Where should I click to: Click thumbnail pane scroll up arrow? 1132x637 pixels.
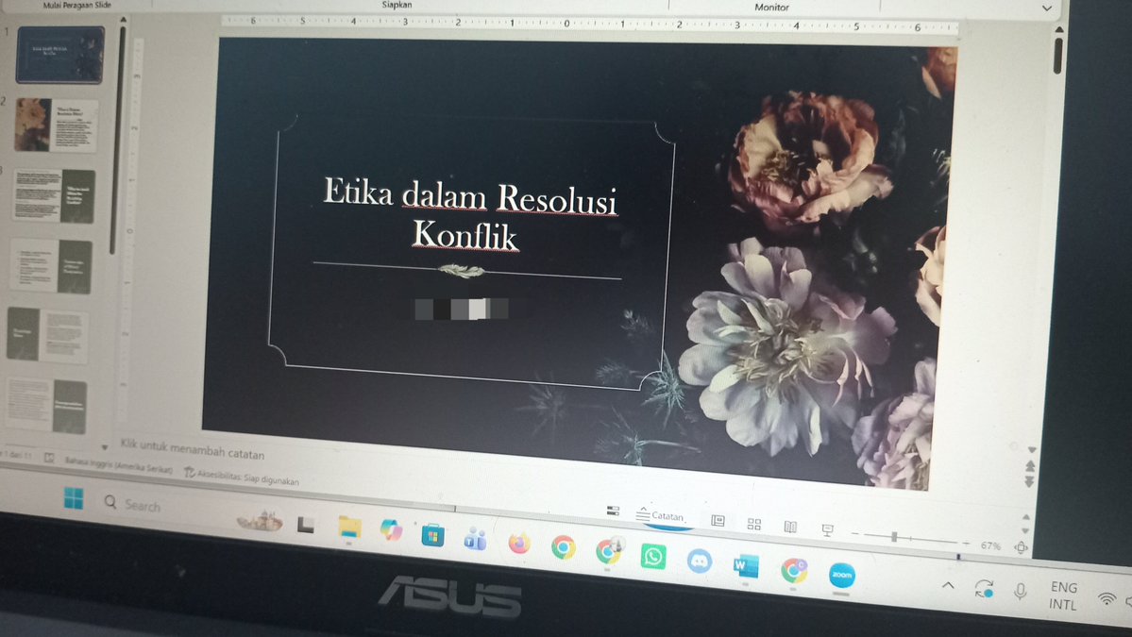point(123,20)
